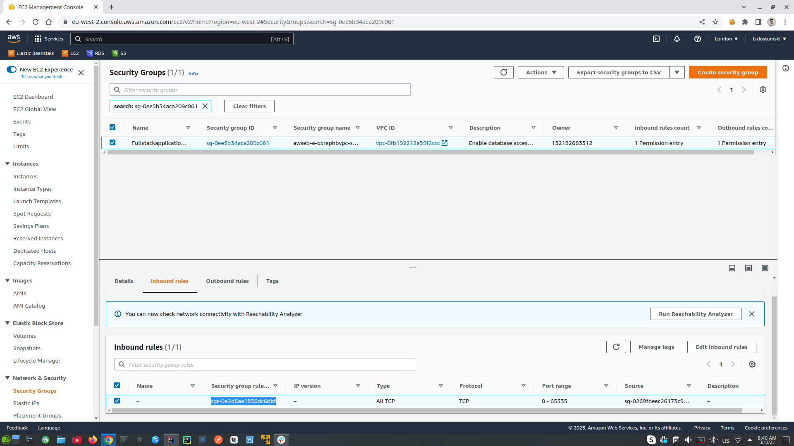The height and width of the screenshot is (446, 794).
Task: Refresh the inbound rules table
Action: point(616,347)
